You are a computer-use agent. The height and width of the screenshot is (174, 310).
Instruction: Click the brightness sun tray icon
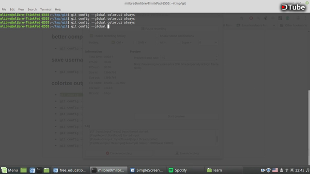pyautogui.click(x=292, y=170)
